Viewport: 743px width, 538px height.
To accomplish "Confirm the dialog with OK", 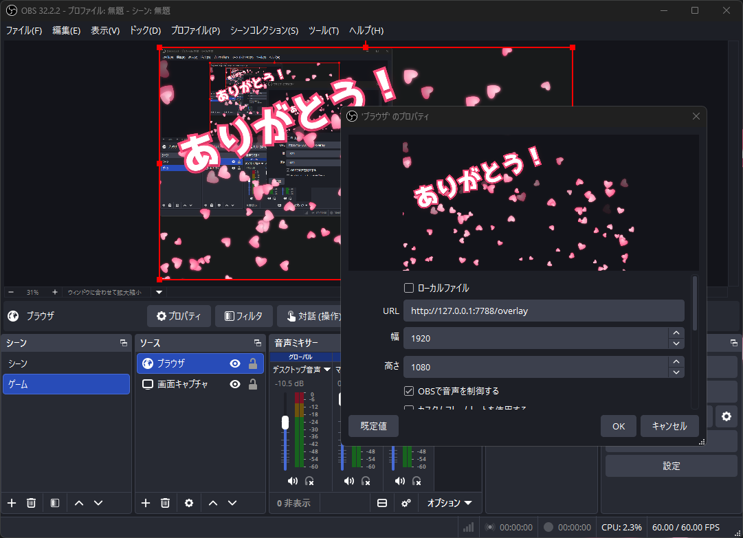I will click(x=619, y=426).
